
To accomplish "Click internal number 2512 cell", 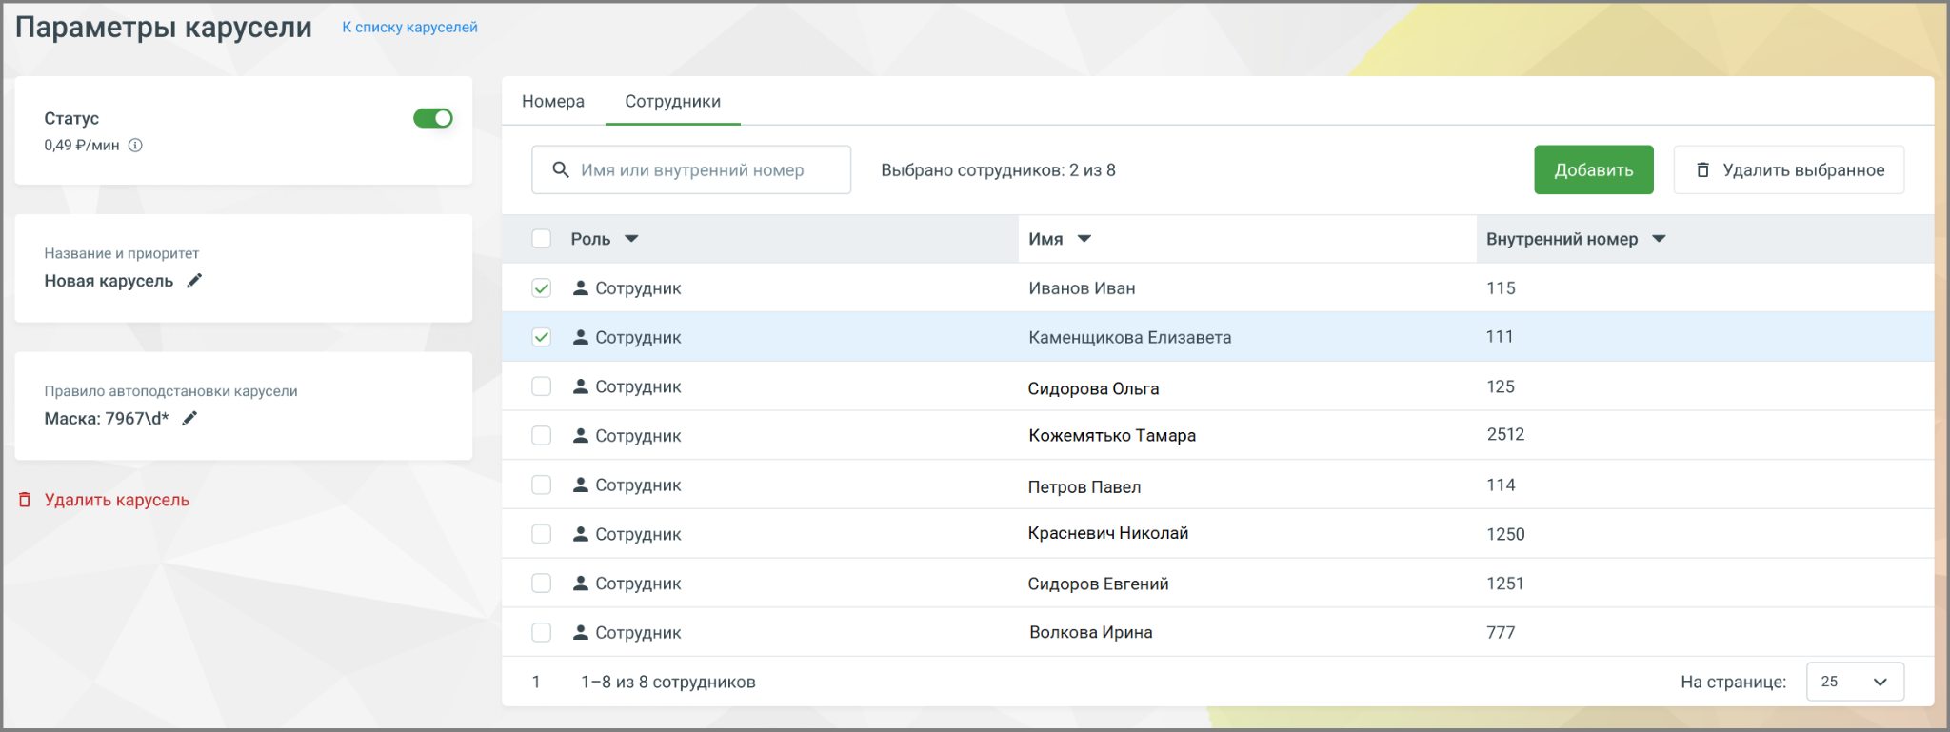I will pos(1506,434).
